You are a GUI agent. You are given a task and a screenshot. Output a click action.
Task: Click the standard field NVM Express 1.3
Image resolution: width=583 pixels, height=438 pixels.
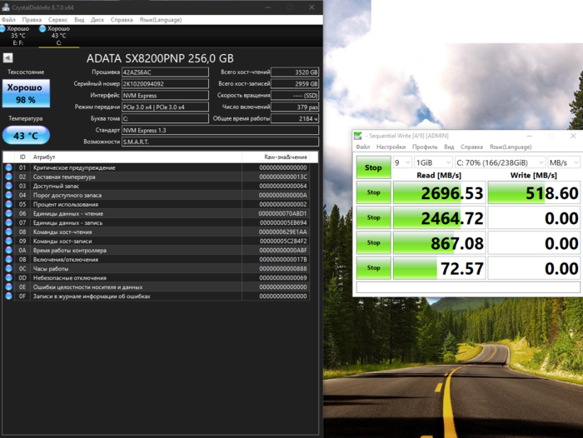click(220, 130)
